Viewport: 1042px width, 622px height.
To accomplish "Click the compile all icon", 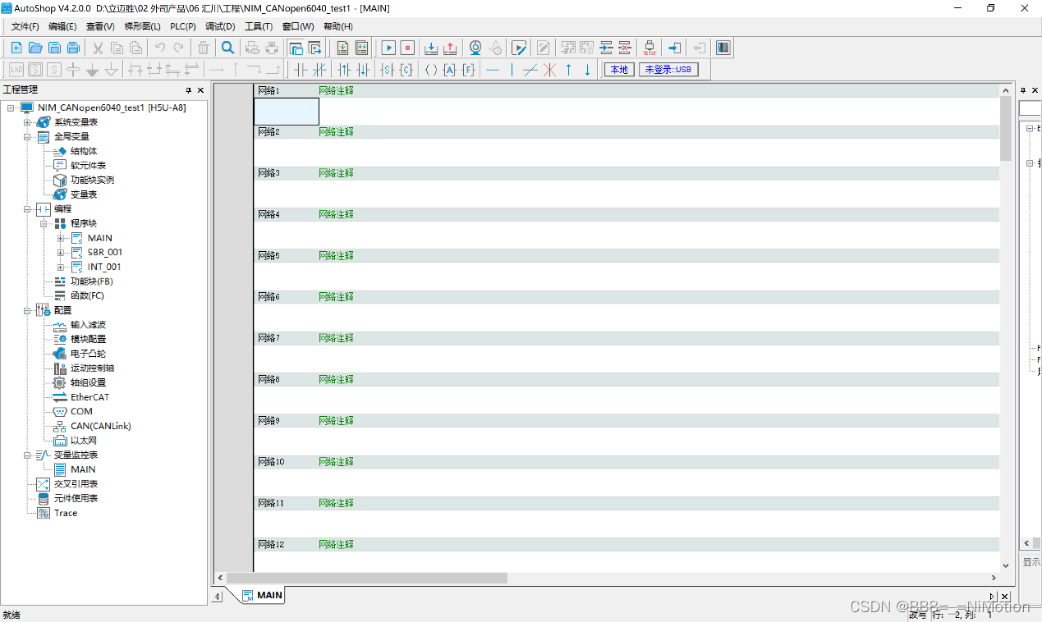I will click(x=361, y=48).
